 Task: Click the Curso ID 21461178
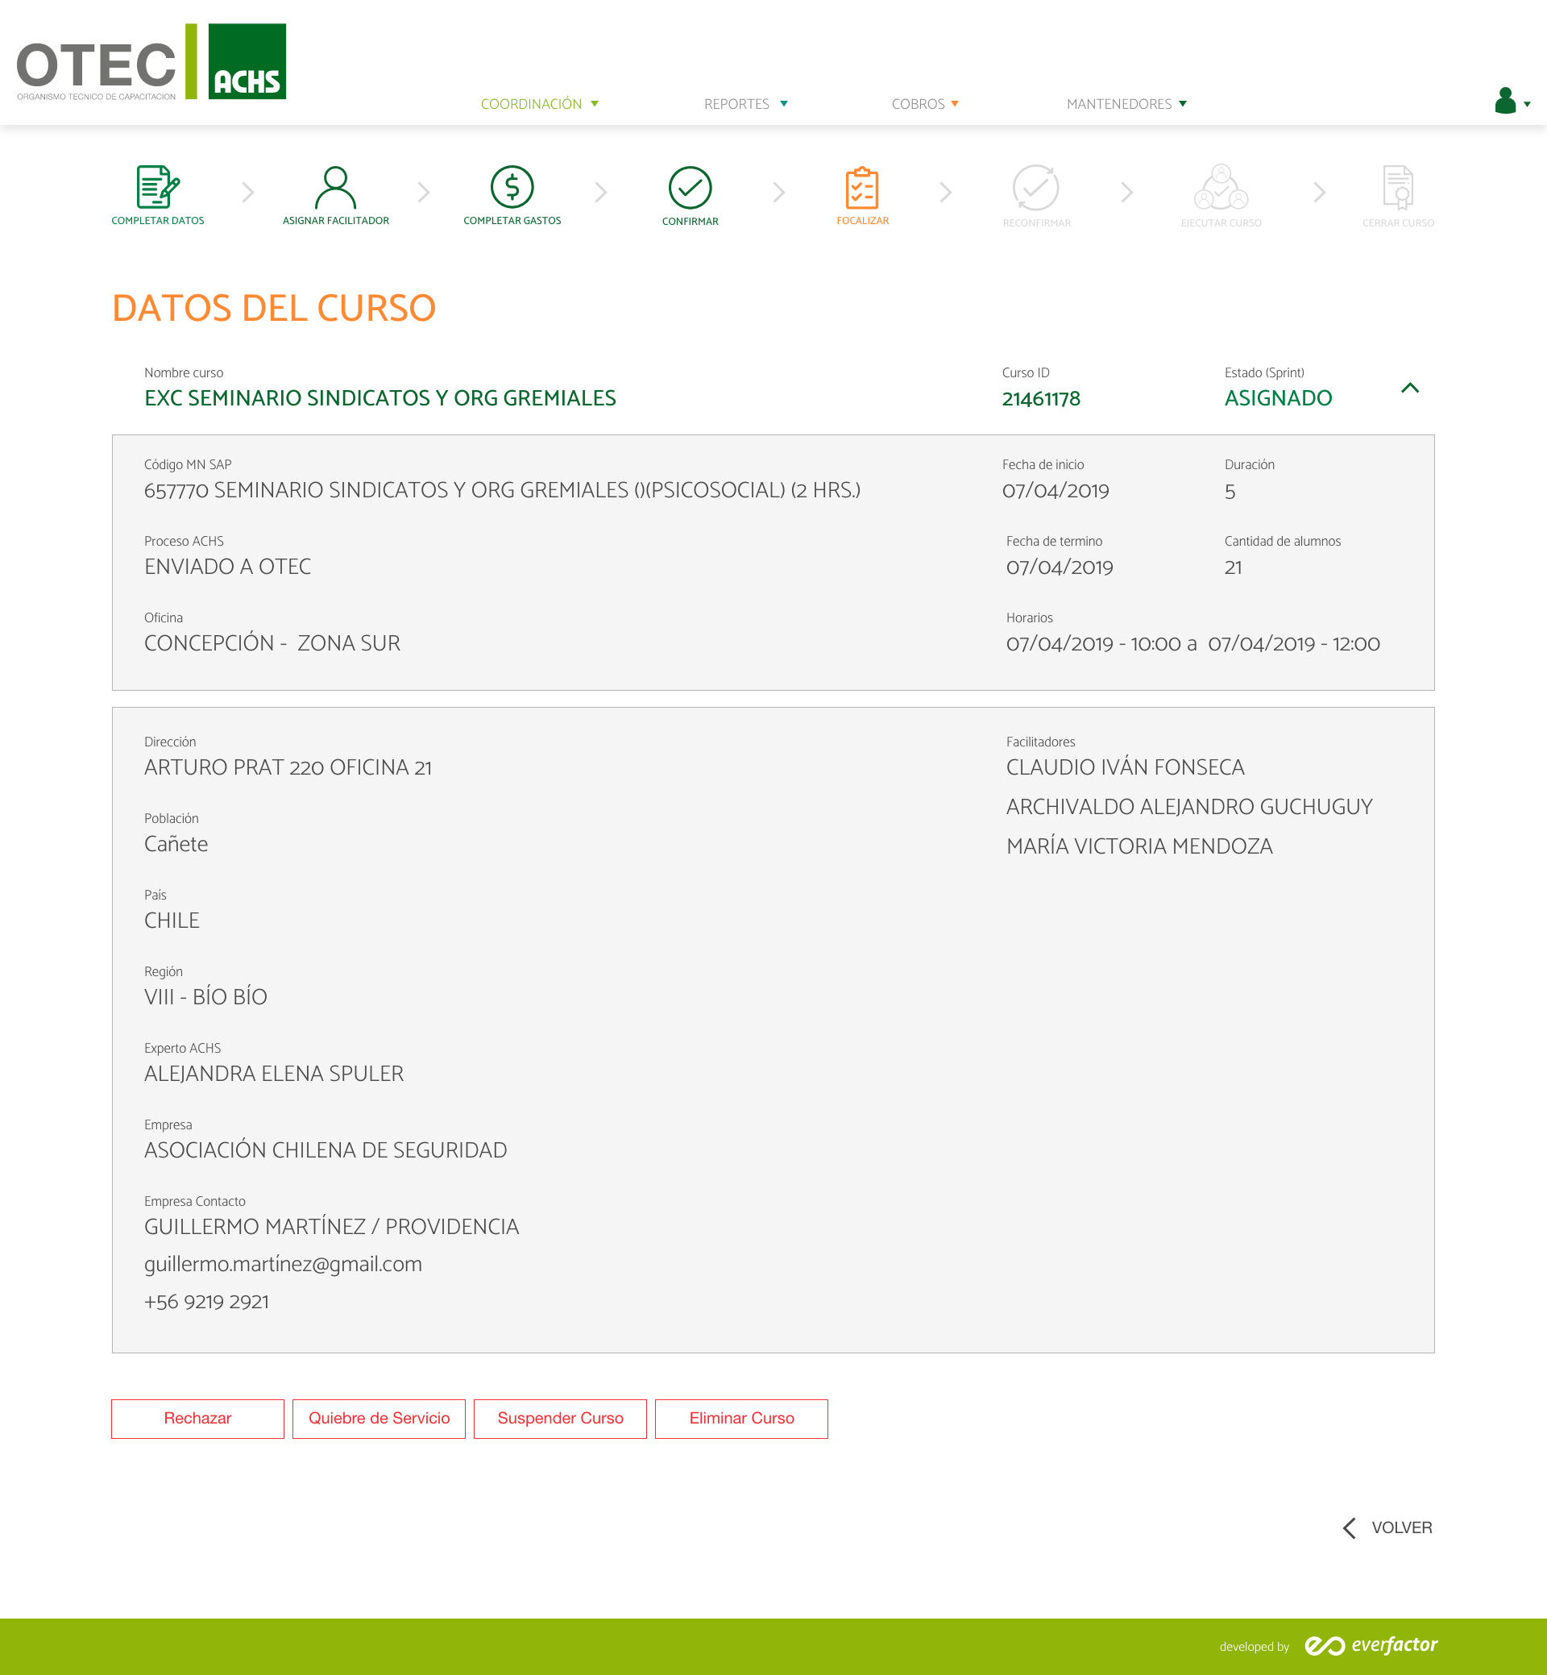tap(1040, 399)
